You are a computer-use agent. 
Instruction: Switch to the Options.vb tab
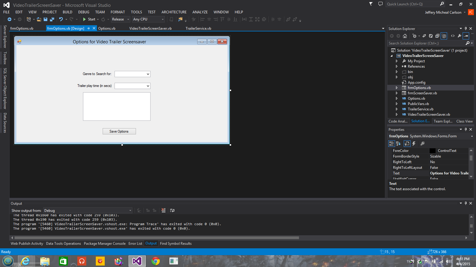click(107, 28)
